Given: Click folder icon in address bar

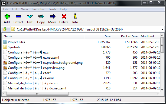Looking at the screenshot, I should 13,29.
